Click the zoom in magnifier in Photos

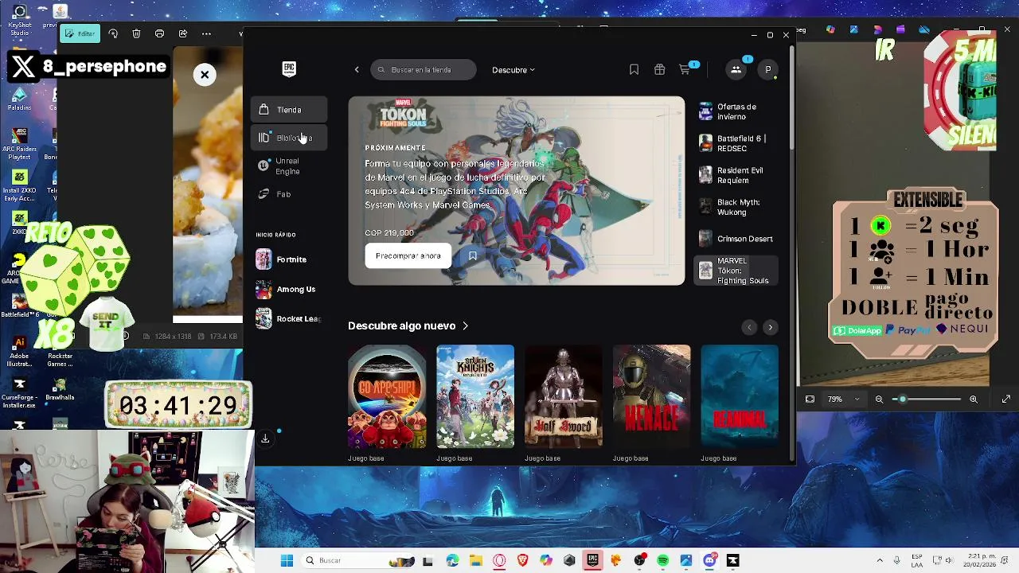click(x=973, y=399)
